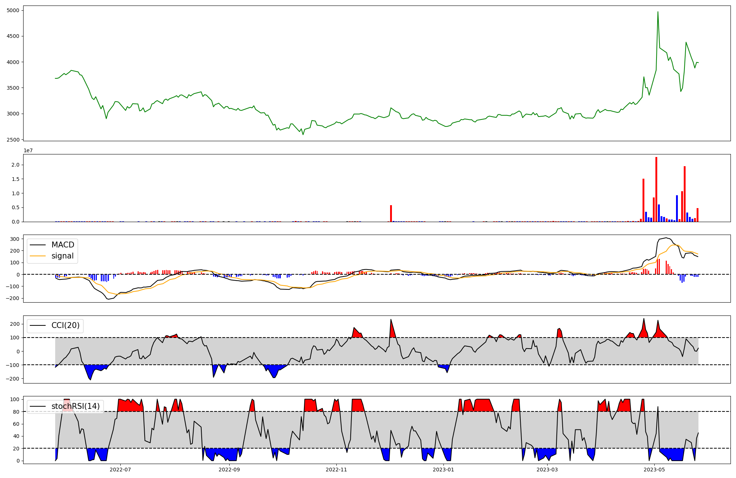Select the 2023-05 x-axis date label
736x478 pixels.
654,470
